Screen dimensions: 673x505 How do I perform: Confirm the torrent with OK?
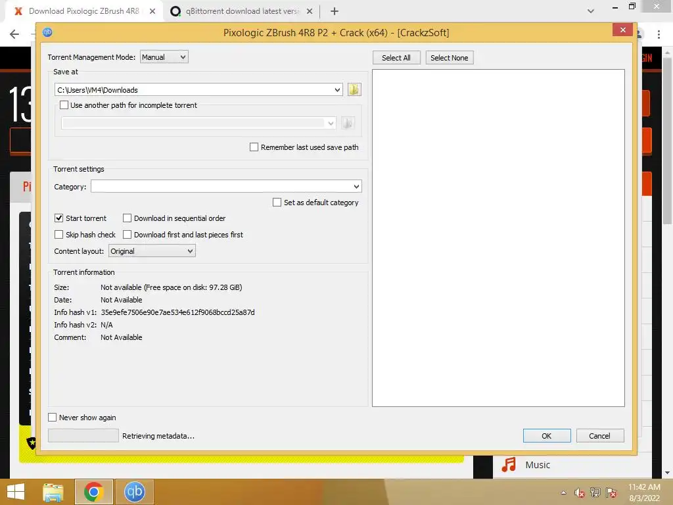547,435
